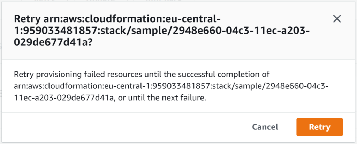Click the background Retry button behind the dialog
Screen dimensions: 357x144
pos(45,1)
